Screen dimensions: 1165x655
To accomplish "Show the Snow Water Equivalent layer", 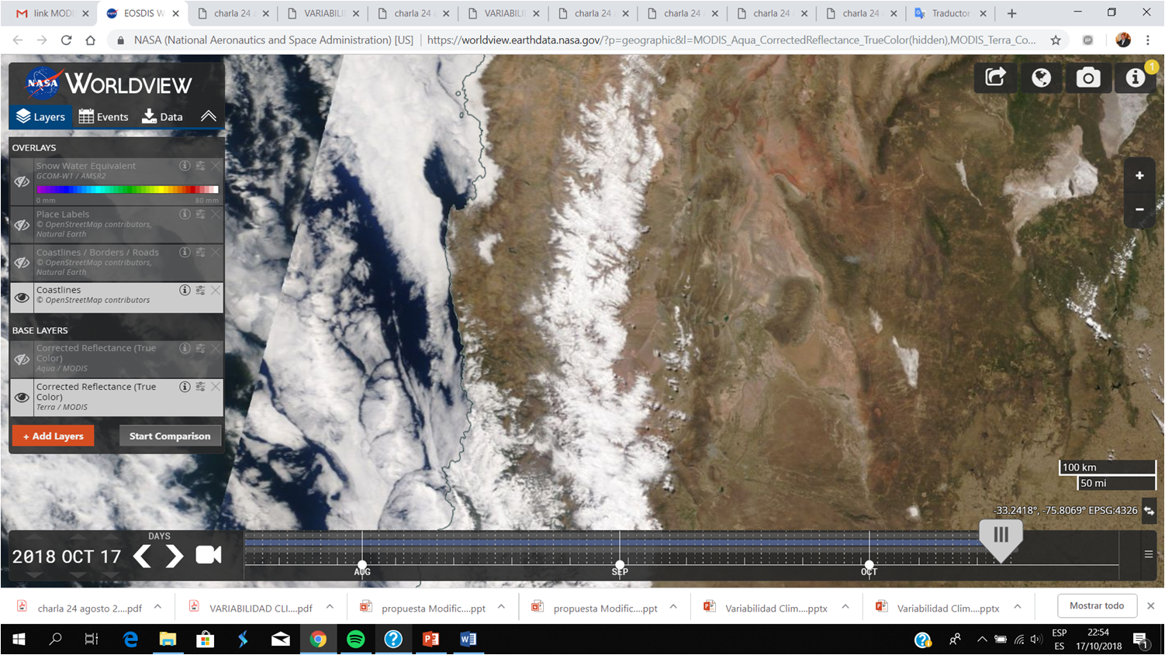I will pos(22,181).
